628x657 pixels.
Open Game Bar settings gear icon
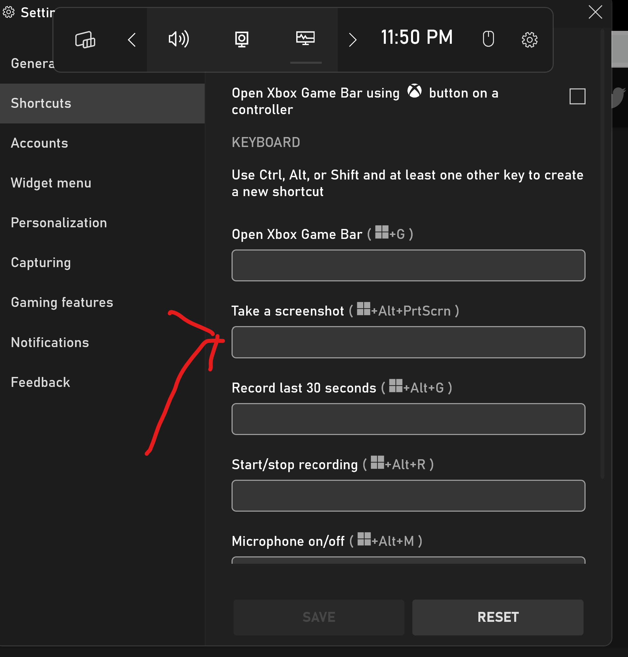click(529, 39)
